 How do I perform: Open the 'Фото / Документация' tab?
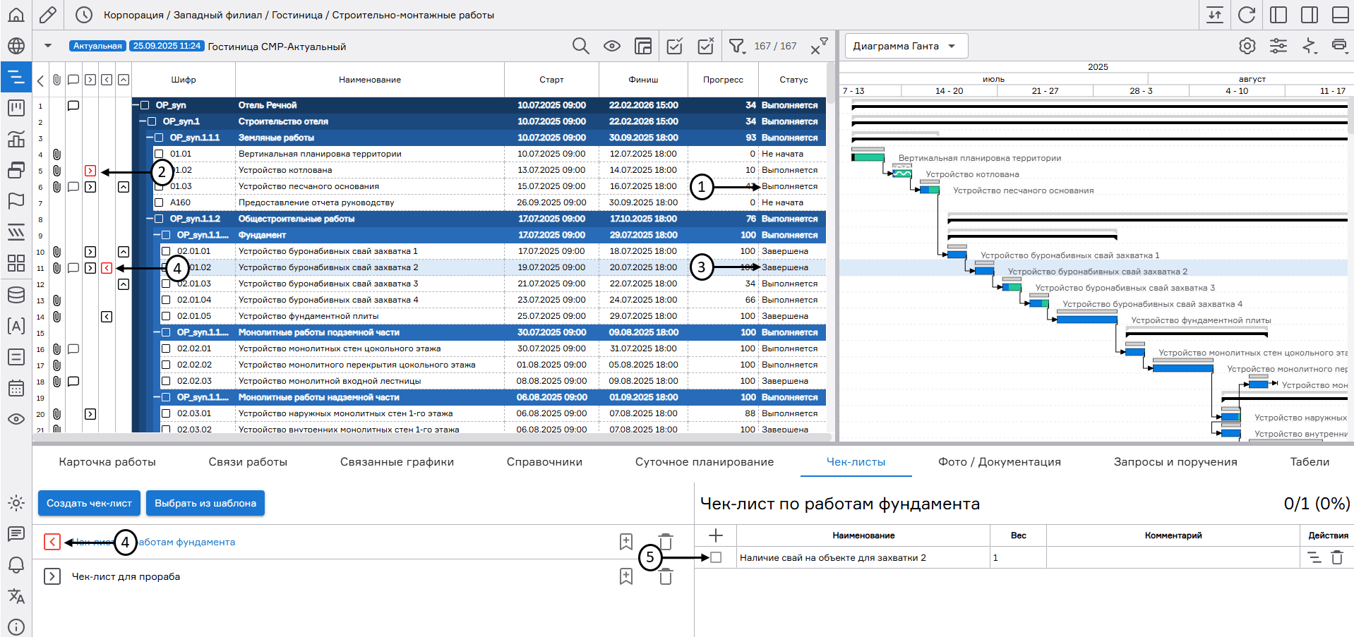click(999, 462)
